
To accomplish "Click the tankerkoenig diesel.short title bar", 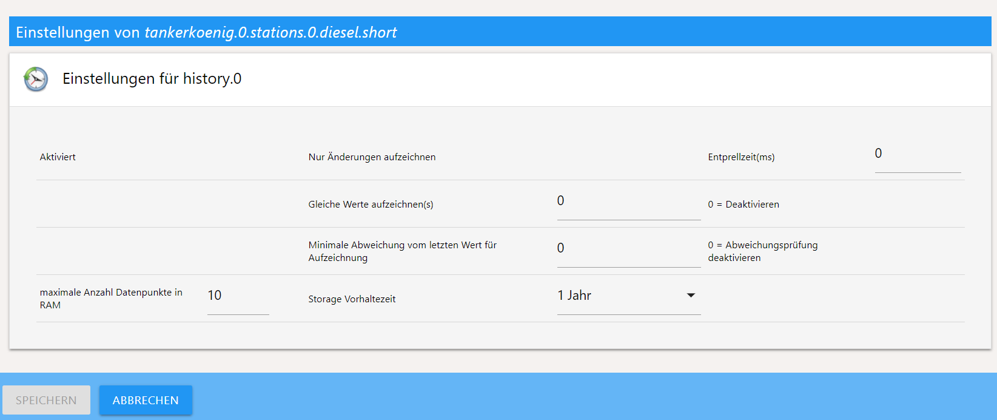I will pyautogui.click(x=500, y=32).
